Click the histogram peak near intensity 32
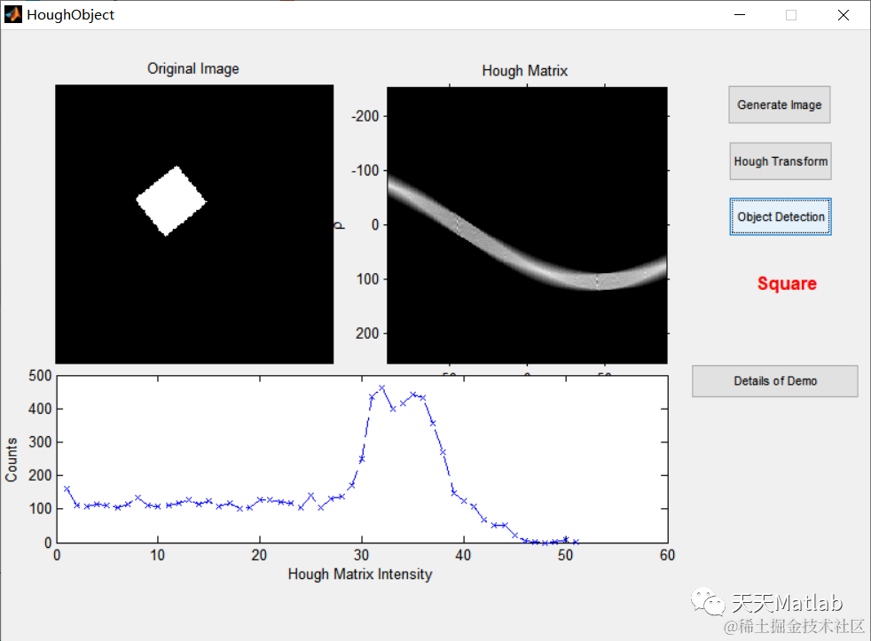 [x=381, y=387]
